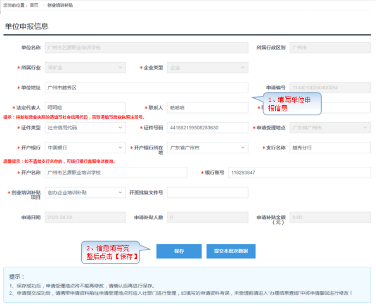
Task: Focus the 联系人 input field
Action: pyautogui.click(x=207, y=108)
